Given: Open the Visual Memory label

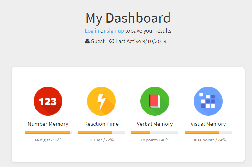Looking at the screenshot, I should 208,124.
